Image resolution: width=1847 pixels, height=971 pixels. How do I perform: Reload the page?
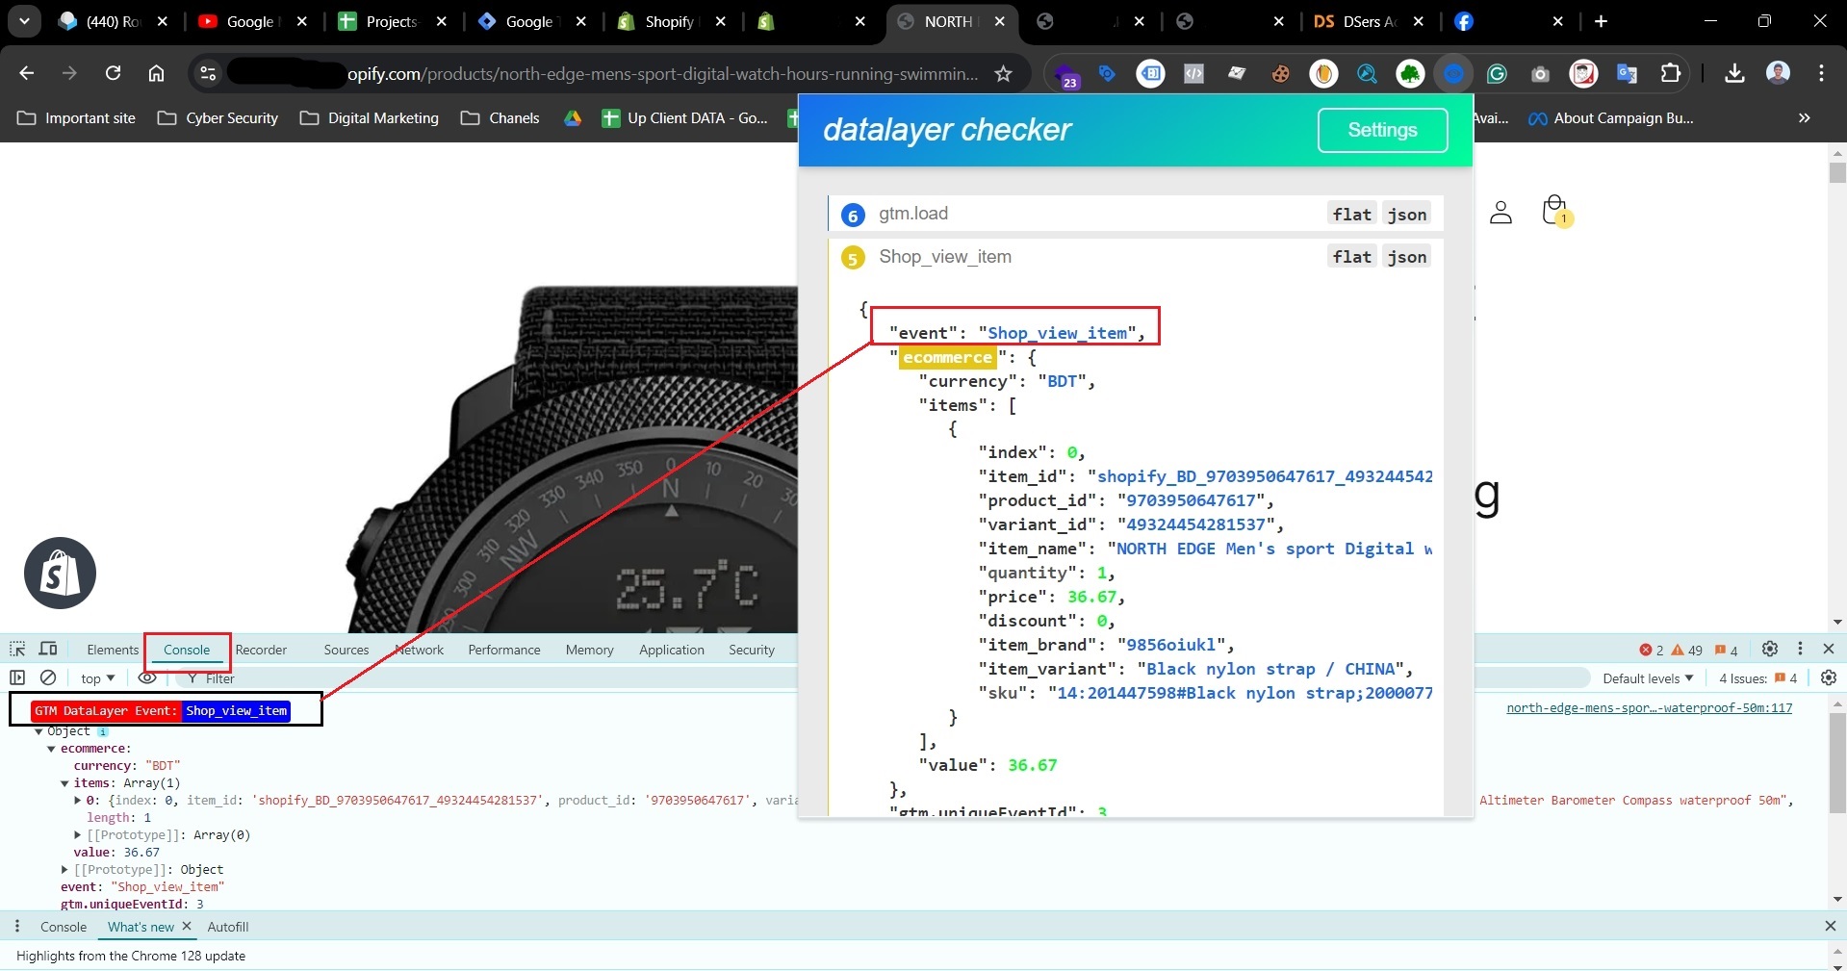click(x=113, y=73)
